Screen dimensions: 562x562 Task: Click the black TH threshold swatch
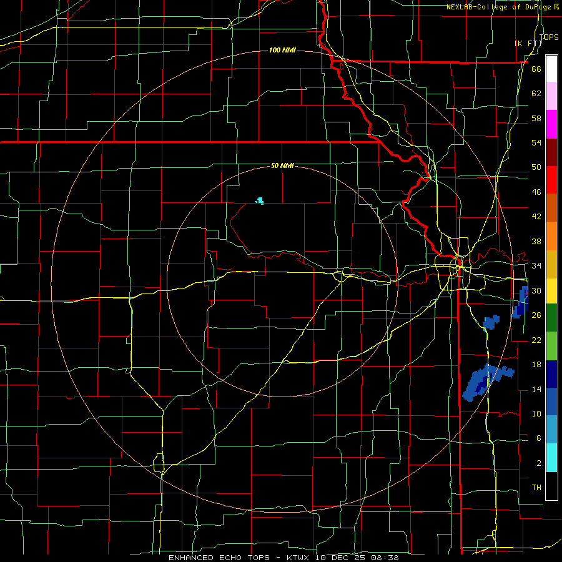click(x=551, y=486)
